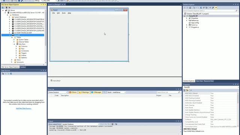
Task: Open File menu on Form1 designer
Action: click(54, 13)
